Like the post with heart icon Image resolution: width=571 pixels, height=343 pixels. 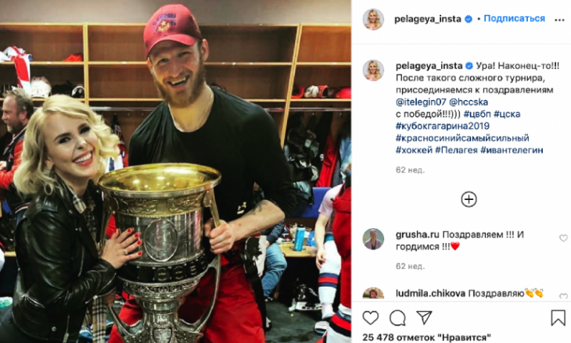[x=370, y=318]
